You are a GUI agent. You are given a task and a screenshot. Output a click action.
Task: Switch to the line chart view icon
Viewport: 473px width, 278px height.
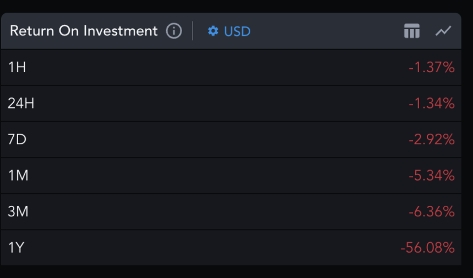coord(443,31)
